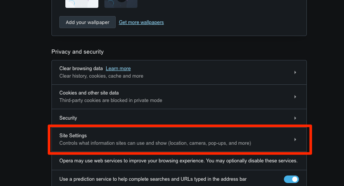
Task: Select the light wallpaper thumbnail
Action: click(x=82, y=4)
